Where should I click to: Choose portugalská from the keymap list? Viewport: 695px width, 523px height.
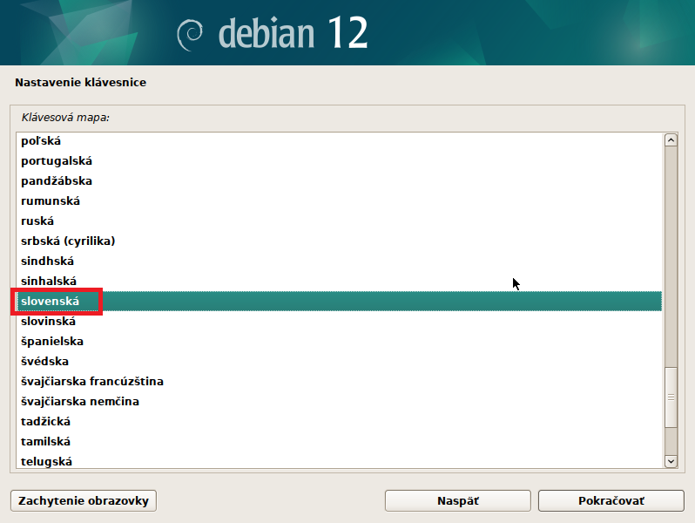57,161
